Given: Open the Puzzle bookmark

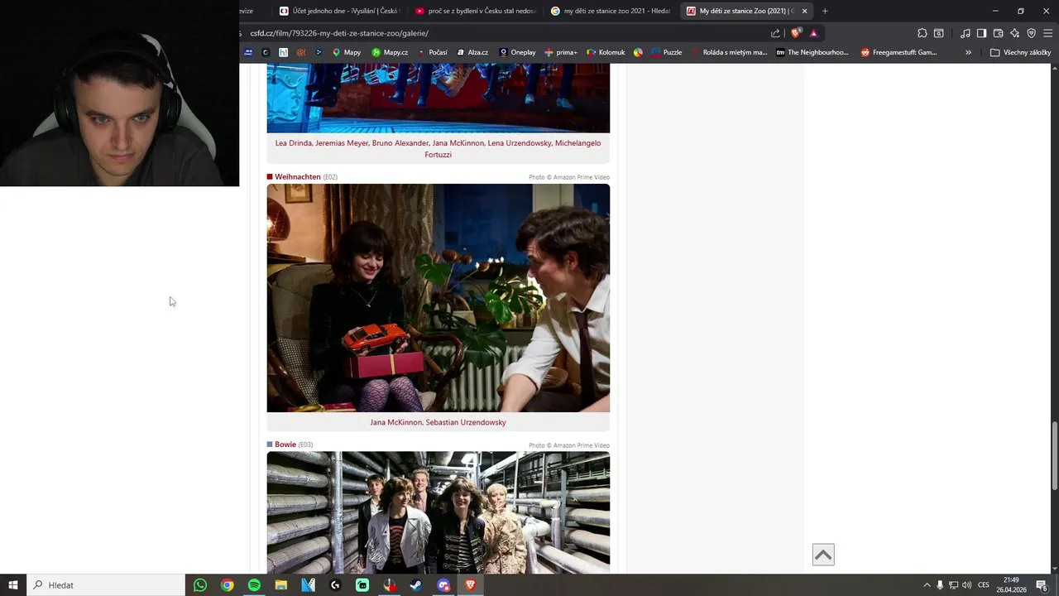Looking at the screenshot, I should tap(667, 52).
